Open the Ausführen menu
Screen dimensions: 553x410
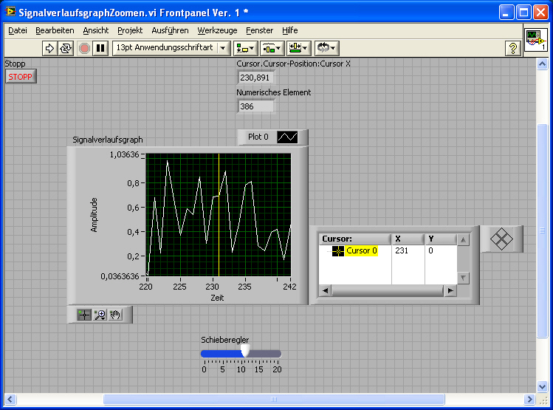pos(171,30)
